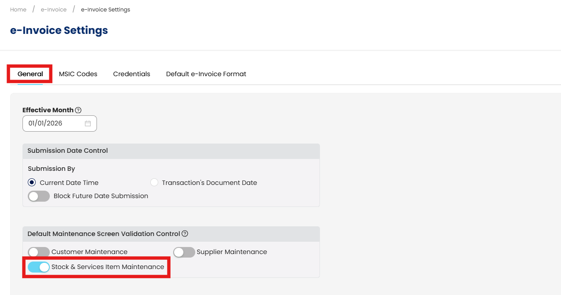Screen dimensions: 561x295
Task: Click into the Effective Month date field
Action: coord(53,124)
